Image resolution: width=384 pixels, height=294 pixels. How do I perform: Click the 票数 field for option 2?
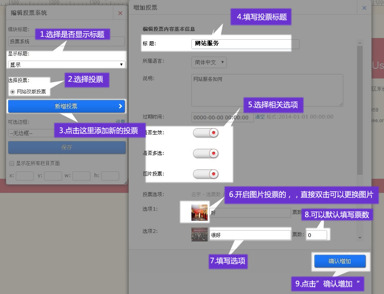coord(316,235)
